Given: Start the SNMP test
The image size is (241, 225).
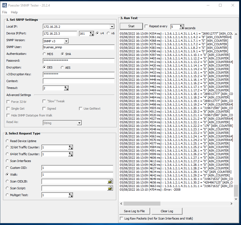Looking at the screenshot, I should click(x=131, y=26).
